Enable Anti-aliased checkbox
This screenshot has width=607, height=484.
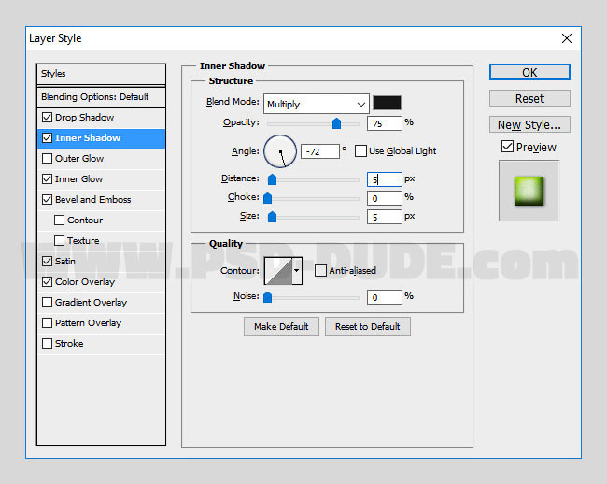[320, 270]
